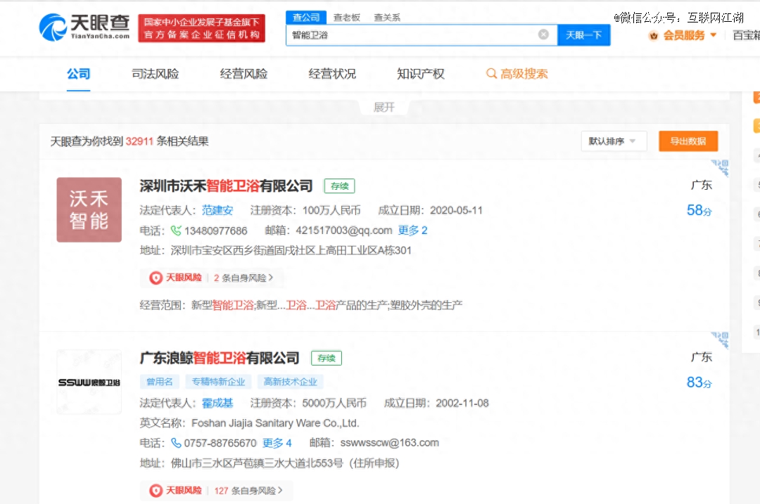Expand 127 条自身风险 details
This screenshot has width=760, height=504.
[x=248, y=491]
